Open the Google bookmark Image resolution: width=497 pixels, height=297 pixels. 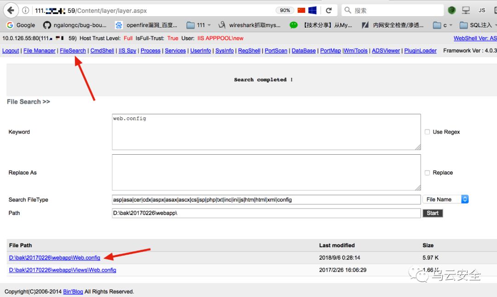pyautogui.click(x=21, y=25)
